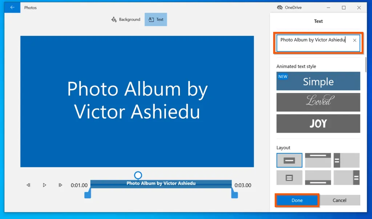
Task: Advance one frame with next frame control
Action: tap(60, 185)
